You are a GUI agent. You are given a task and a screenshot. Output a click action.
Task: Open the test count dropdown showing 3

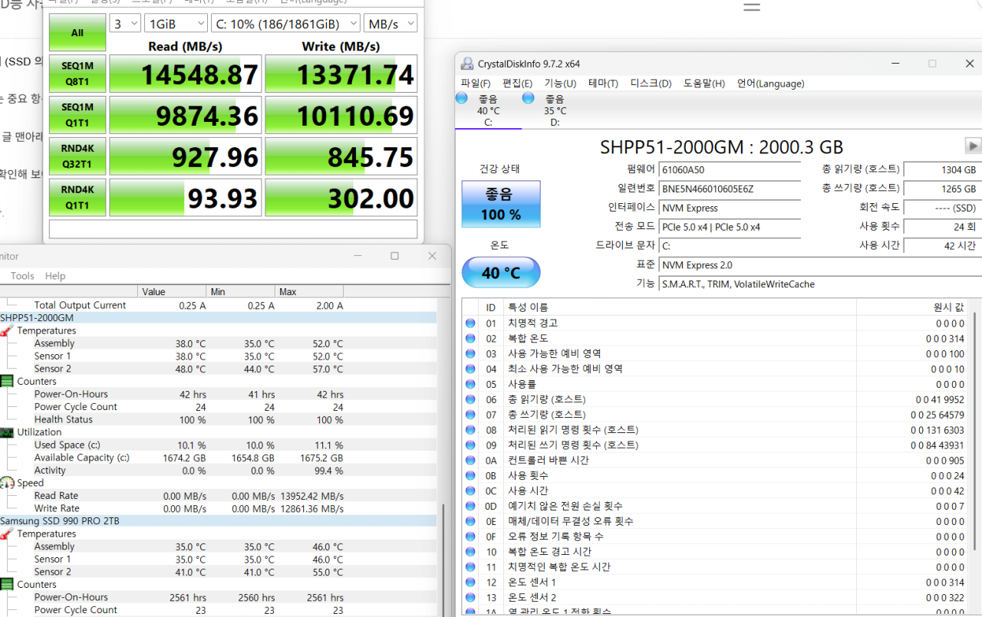pos(125,24)
